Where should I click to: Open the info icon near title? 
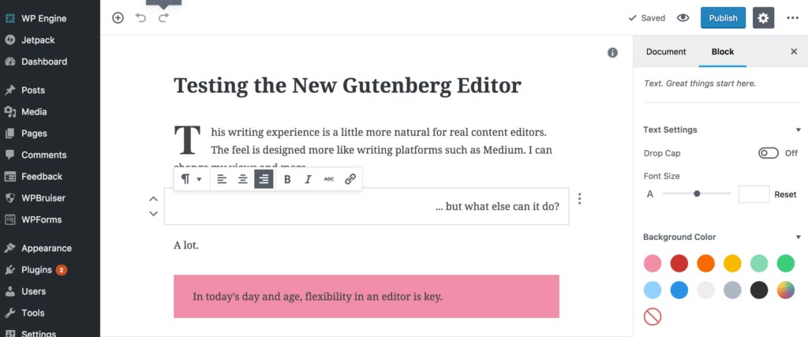click(x=612, y=53)
